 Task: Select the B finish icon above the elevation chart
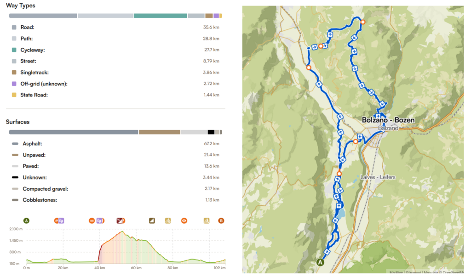(221, 220)
